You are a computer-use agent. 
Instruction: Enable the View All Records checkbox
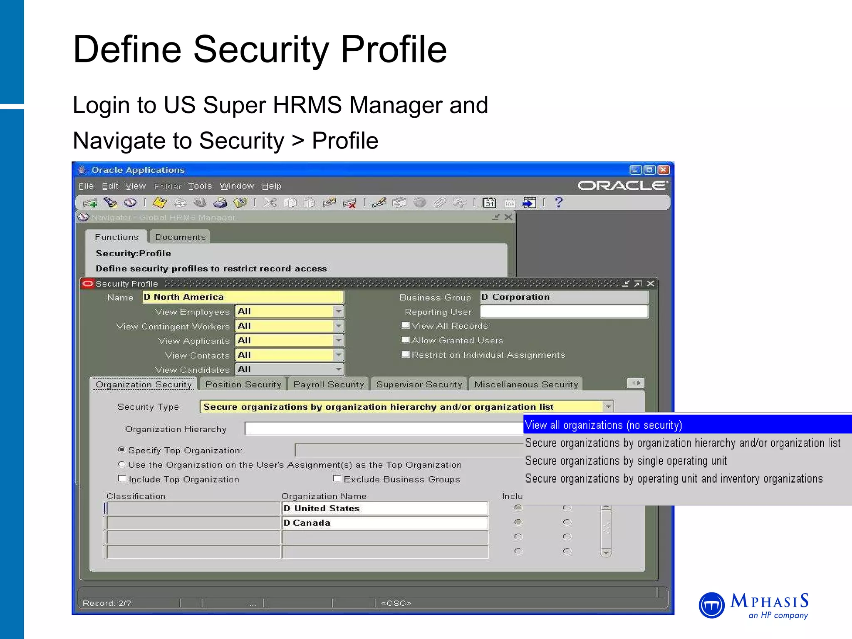coord(406,325)
